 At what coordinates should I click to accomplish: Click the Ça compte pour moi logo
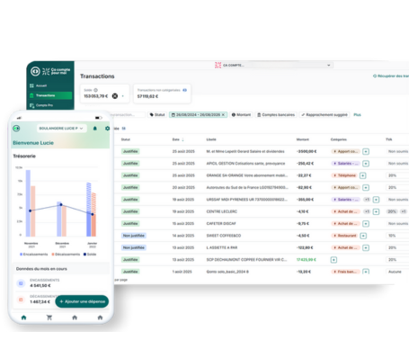point(50,71)
